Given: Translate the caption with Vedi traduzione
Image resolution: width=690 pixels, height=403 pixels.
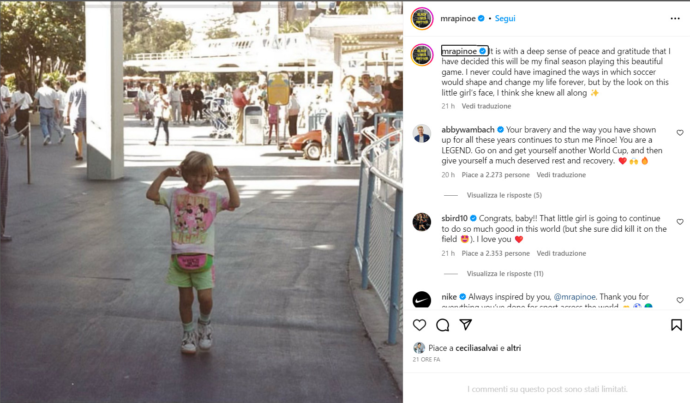Looking at the screenshot, I should point(486,106).
